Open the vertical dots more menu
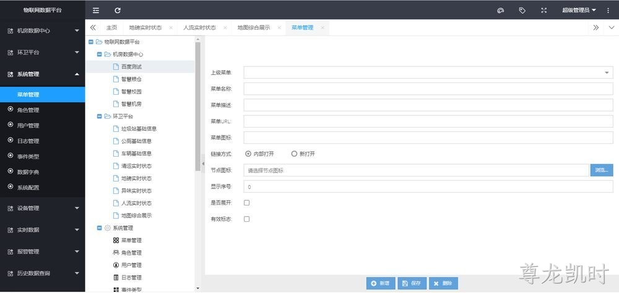This screenshot has height=293, width=619. click(608, 11)
